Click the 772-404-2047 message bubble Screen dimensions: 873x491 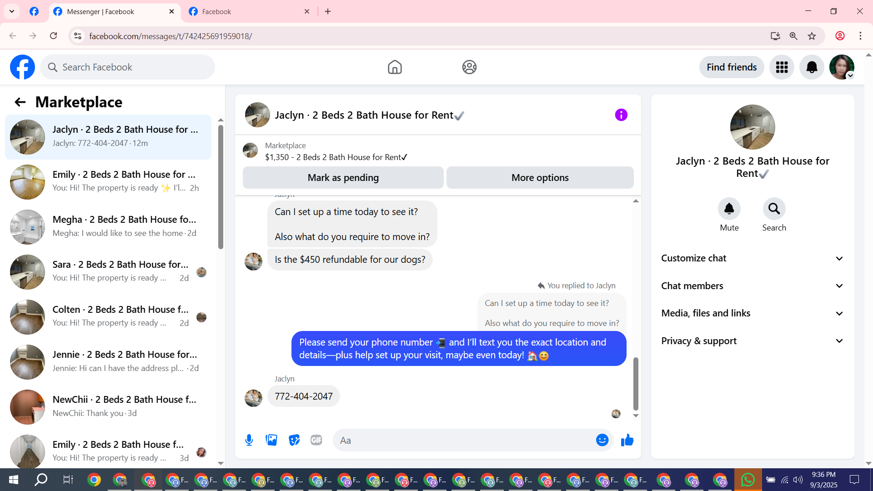point(303,396)
